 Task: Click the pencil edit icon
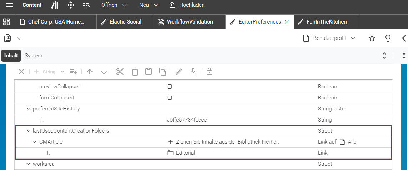point(179,72)
